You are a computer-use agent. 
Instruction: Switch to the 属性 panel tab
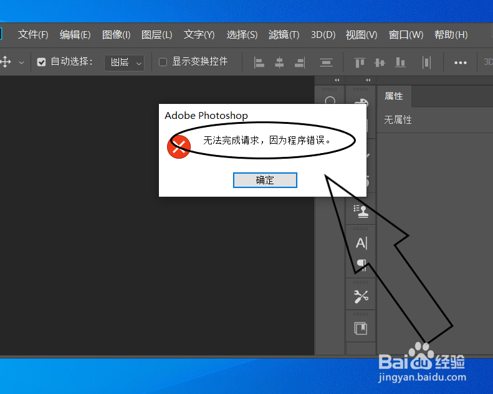394,96
